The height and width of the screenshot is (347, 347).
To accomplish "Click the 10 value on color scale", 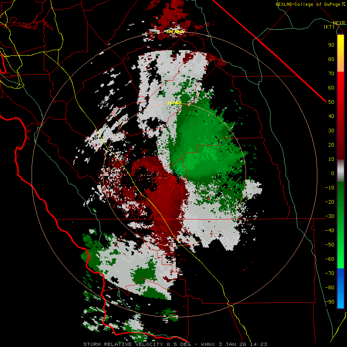I will (331, 159).
